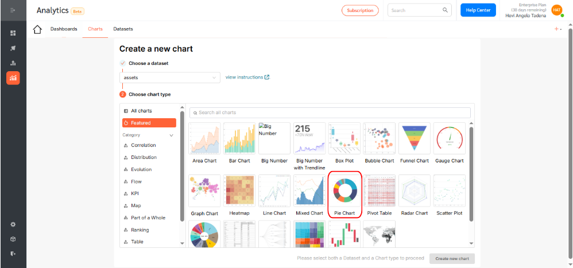The width and height of the screenshot is (573, 268).
Task: Click the cube icon in left sidebar
Action: coord(13,239)
